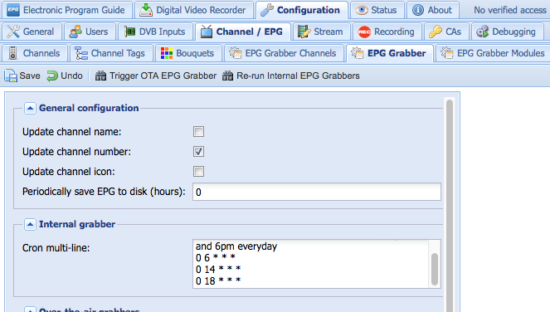Enable Update channel name checkbox
550x312 pixels.
click(x=198, y=132)
